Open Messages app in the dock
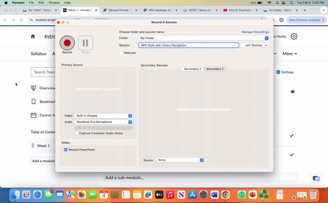328x203 pixels. pyautogui.click(x=48, y=195)
